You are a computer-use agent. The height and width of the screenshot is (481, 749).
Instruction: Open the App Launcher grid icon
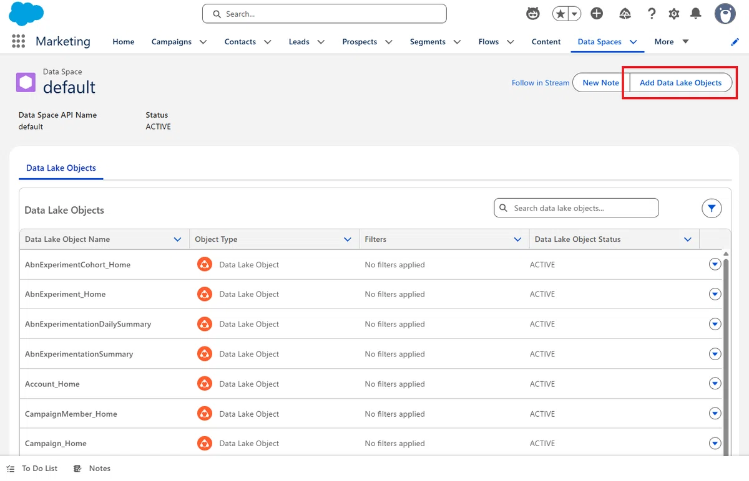(x=18, y=41)
